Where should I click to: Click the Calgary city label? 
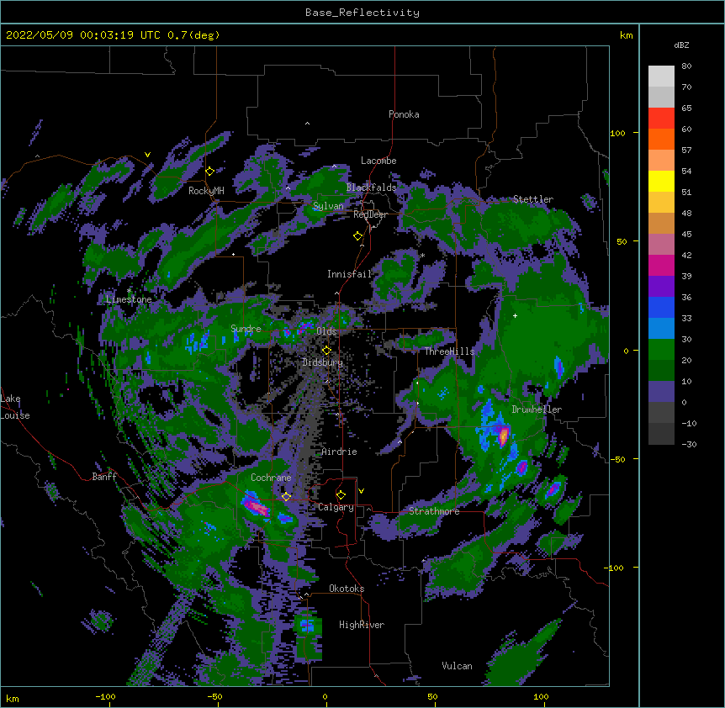click(x=336, y=507)
